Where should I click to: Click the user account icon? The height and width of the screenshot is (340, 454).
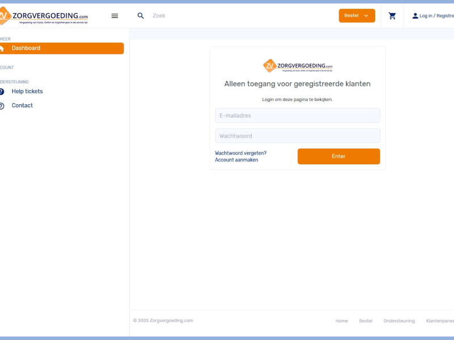click(x=415, y=16)
